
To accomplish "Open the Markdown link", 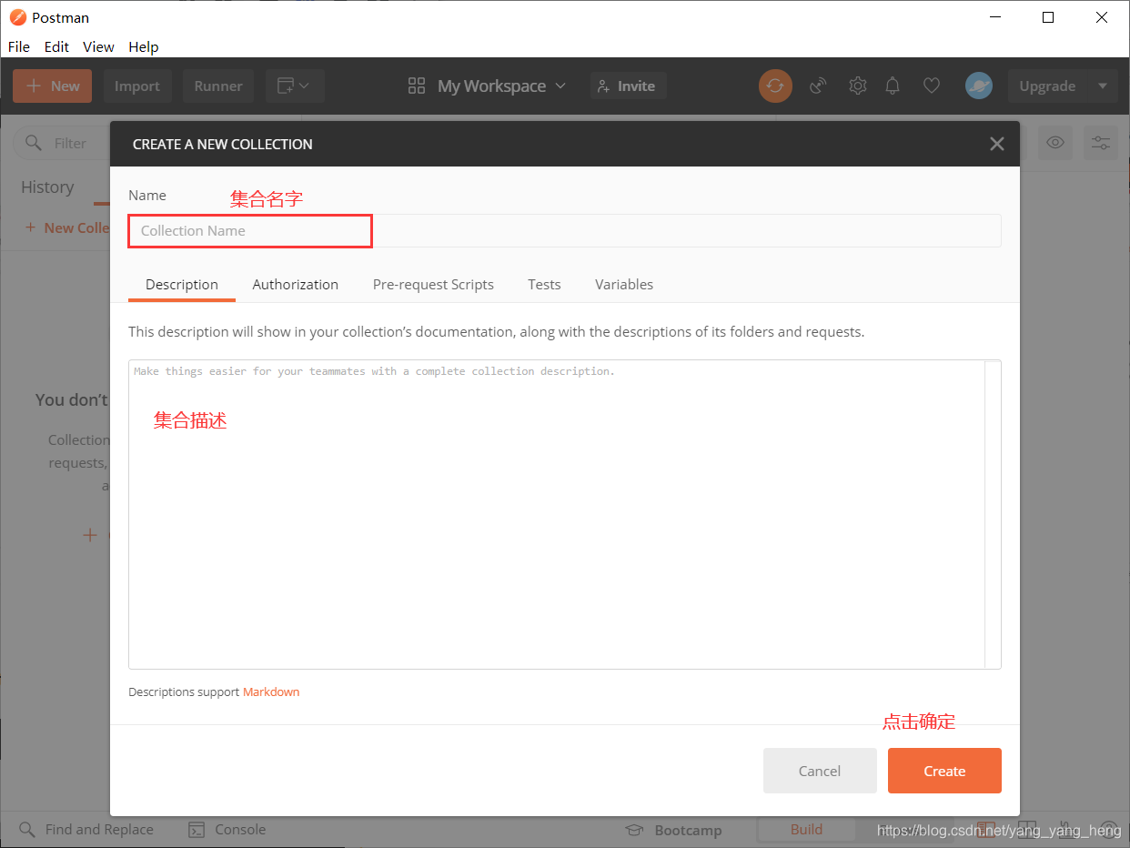I will pyautogui.click(x=271, y=692).
